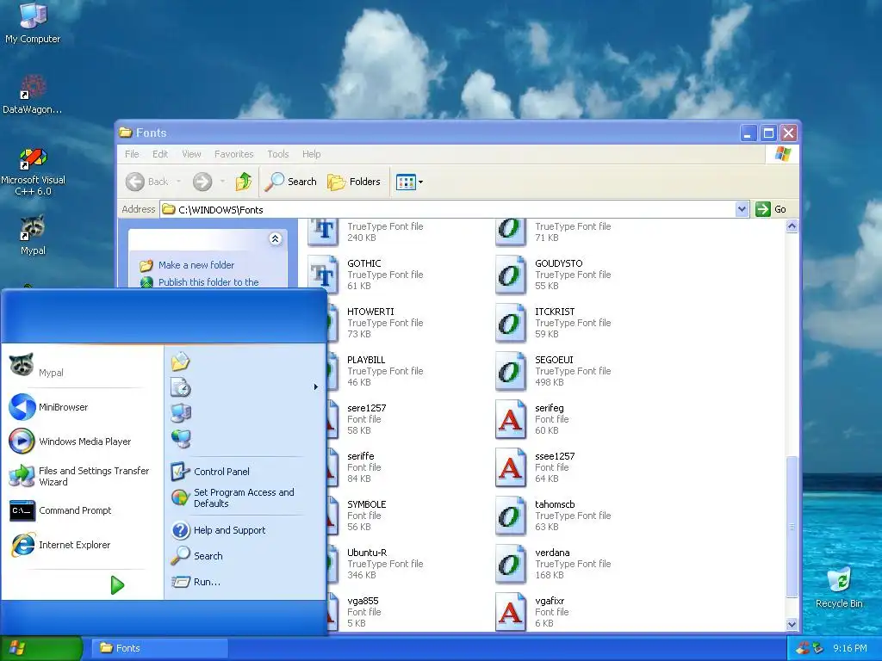Click the vertical scrollbar thumb
The width and height of the screenshot is (882, 661).
(x=792, y=526)
